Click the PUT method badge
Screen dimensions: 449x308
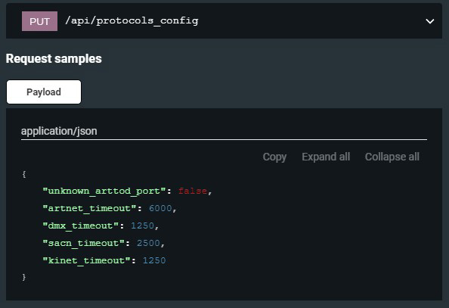39,21
